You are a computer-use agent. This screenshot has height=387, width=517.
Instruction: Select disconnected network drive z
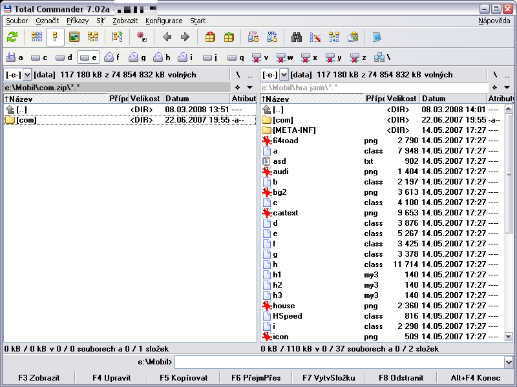[358, 57]
